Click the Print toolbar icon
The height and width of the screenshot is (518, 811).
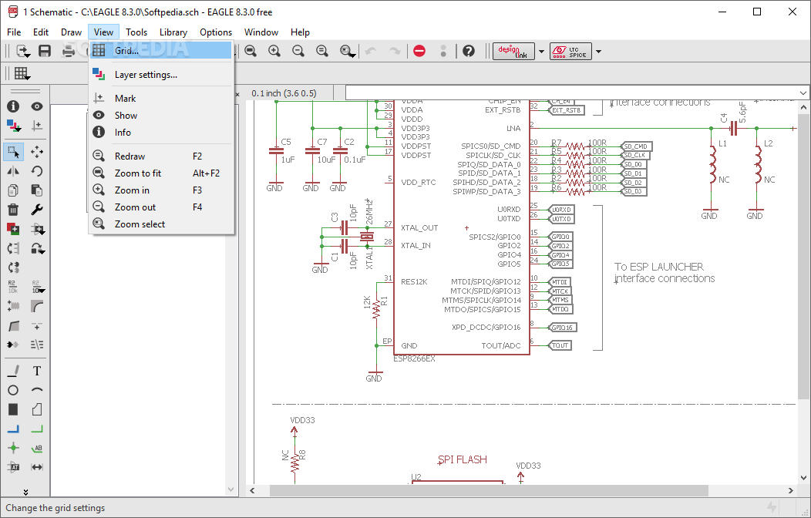(69, 51)
